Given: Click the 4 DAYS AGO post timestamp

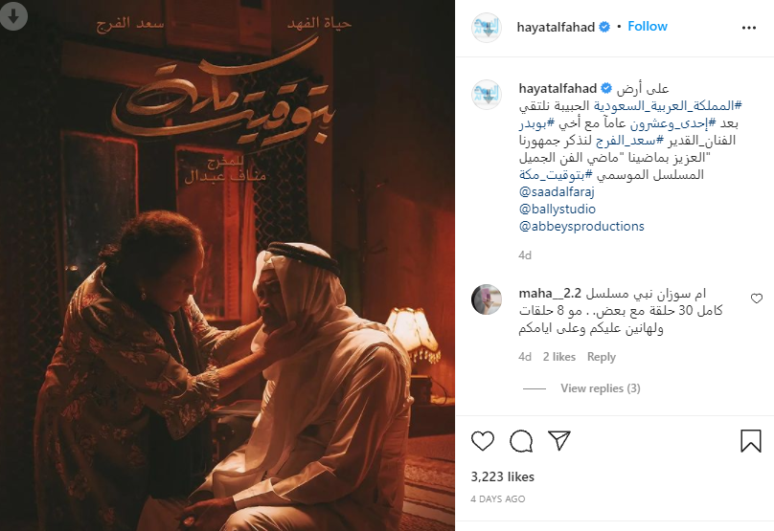Looking at the screenshot, I should pyautogui.click(x=497, y=499).
